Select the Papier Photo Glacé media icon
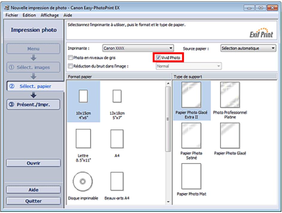 [x=230, y=136]
